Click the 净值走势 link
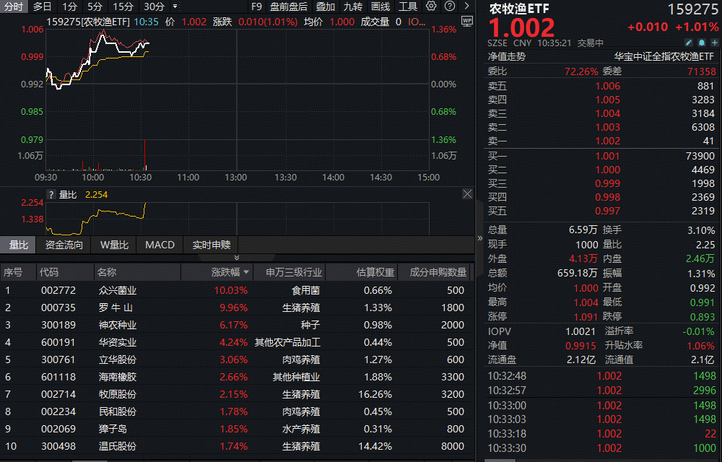This screenshot has height=462, width=722. point(507,56)
